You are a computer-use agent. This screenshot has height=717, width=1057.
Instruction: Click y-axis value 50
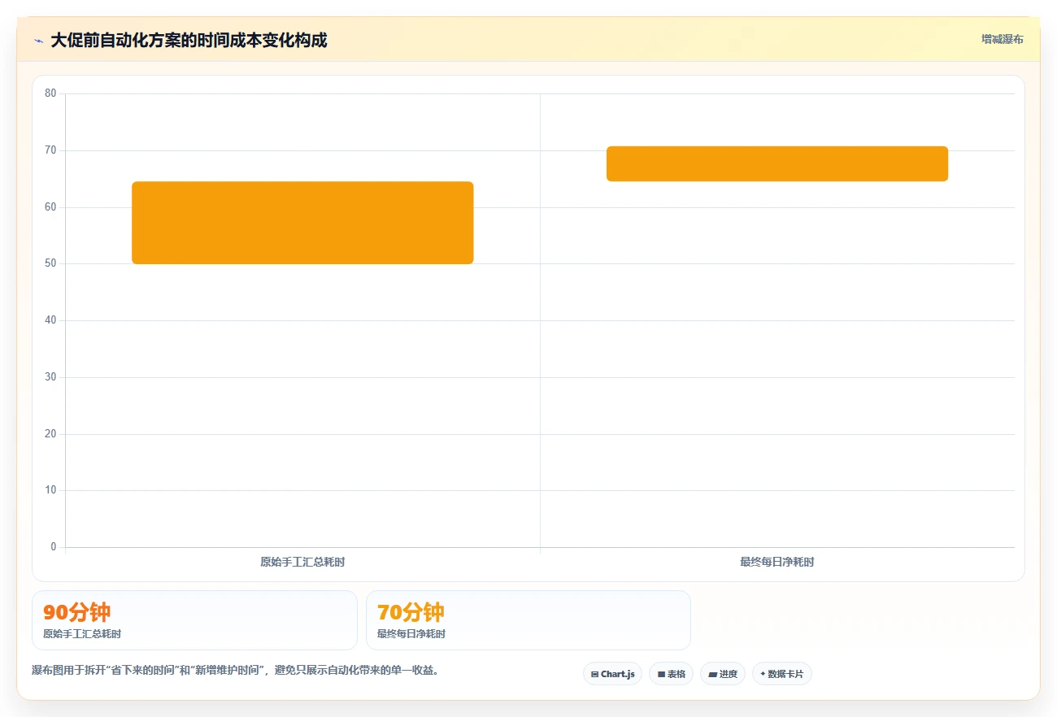click(x=50, y=263)
